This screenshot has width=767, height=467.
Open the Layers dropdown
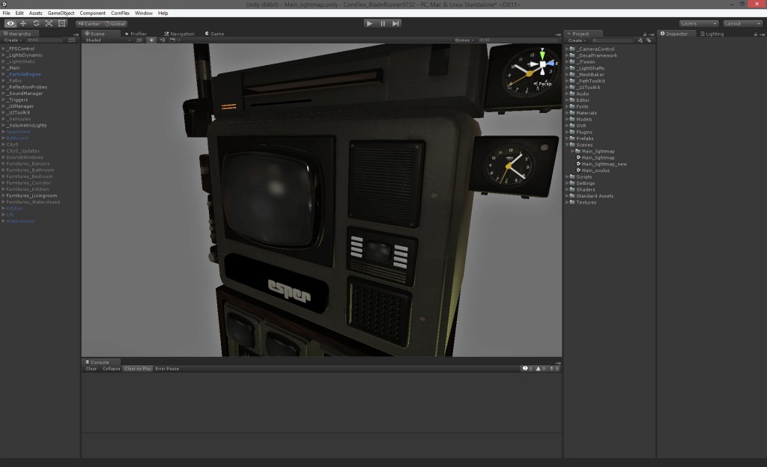tap(698, 23)
